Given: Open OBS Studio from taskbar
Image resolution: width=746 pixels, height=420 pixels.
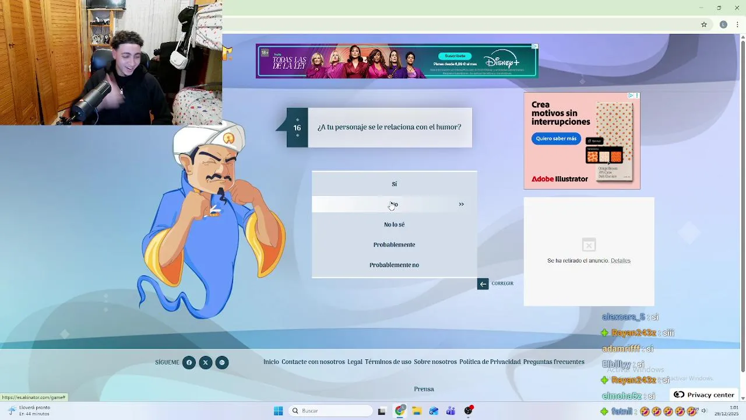Looking at the screenshot, I should click(468, 411).
